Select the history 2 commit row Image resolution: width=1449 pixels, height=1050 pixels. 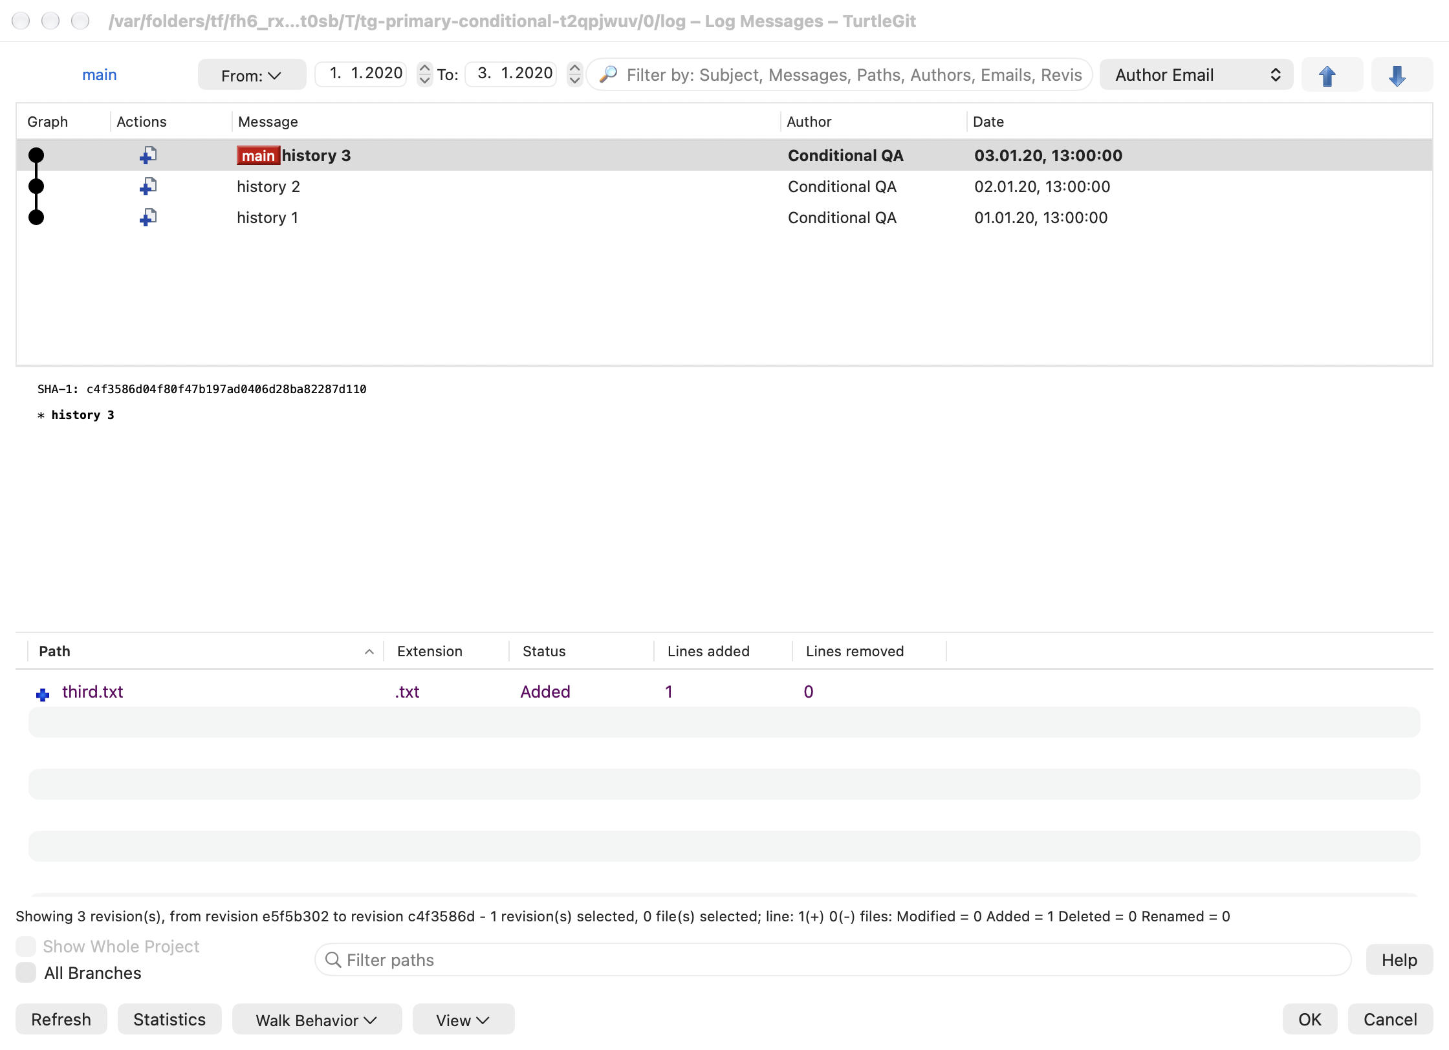click(724, 186)
